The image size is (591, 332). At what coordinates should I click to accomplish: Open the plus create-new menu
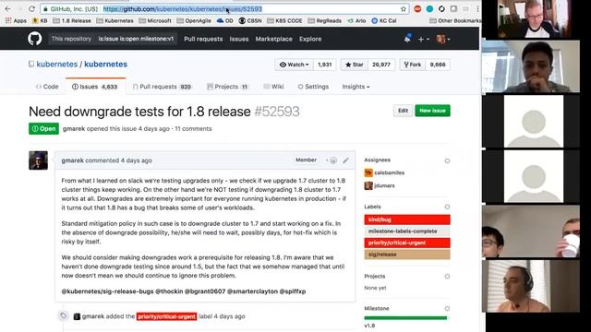(423, 39)
